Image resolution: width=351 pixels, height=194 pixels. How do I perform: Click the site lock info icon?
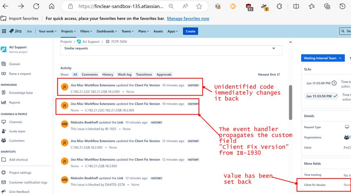click(x=71, y=6)
